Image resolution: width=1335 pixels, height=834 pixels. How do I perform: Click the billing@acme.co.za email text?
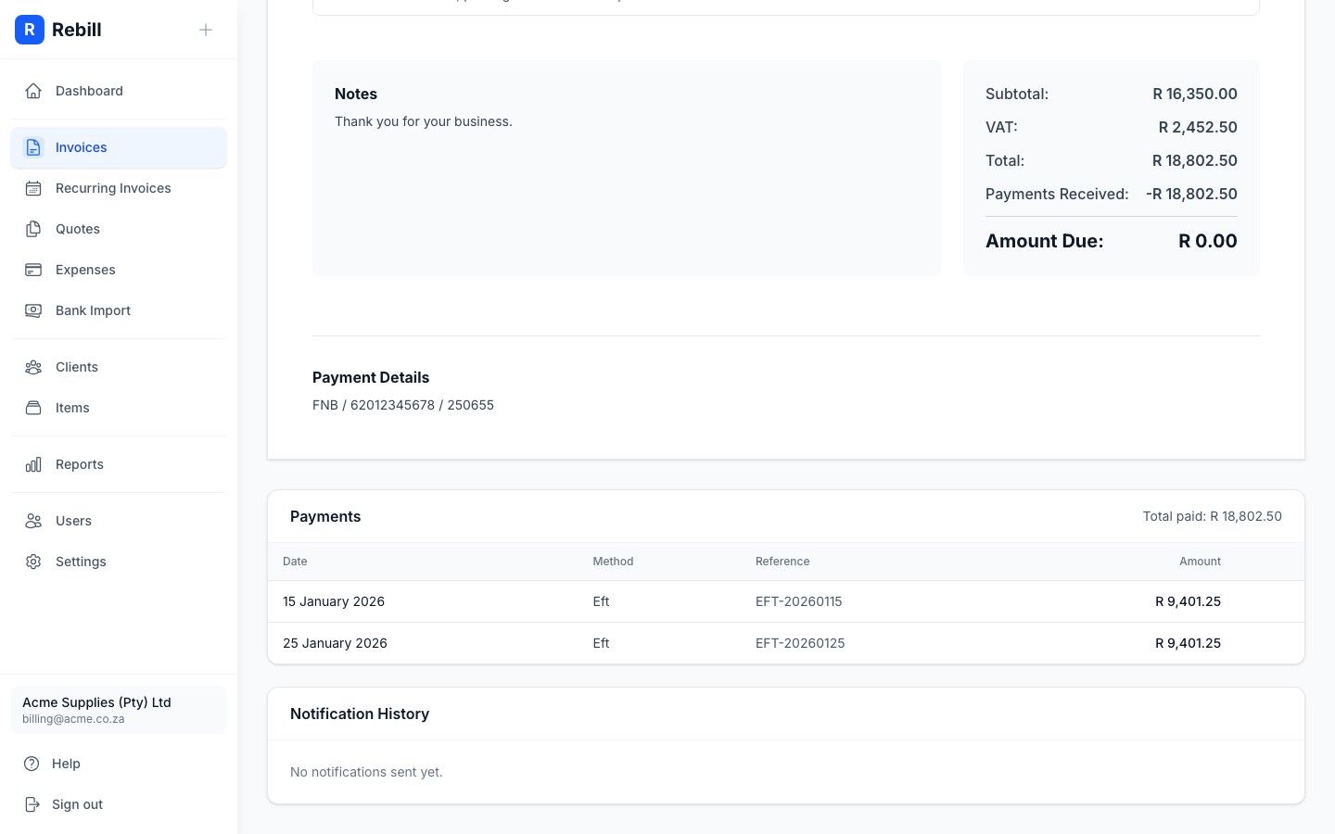73,719
